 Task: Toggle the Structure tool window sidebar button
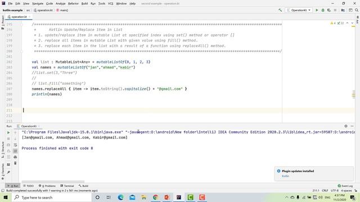click(2, 150)
